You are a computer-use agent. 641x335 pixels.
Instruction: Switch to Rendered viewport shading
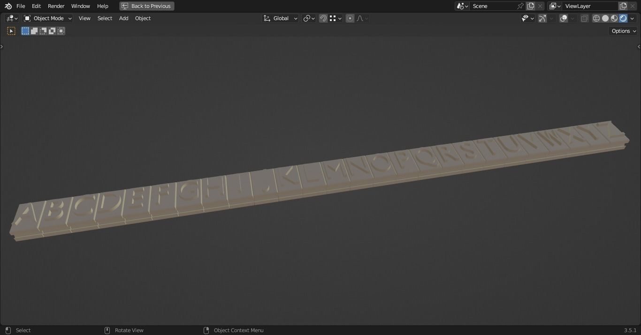pyautogui.click(x=623, y=18)
